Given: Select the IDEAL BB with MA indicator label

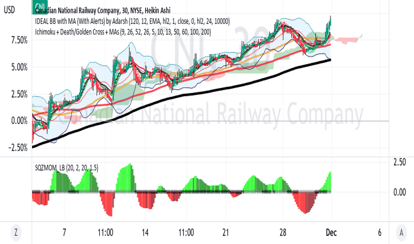Looking at the screenshot, I should click(132, 21).
